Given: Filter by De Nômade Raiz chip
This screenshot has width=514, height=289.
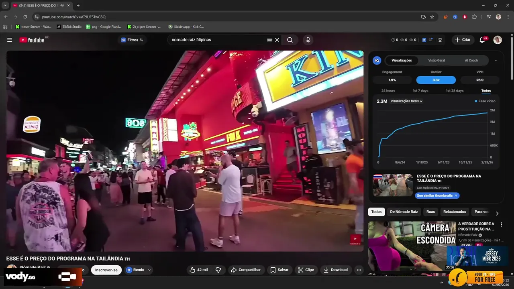Looking at the screenshot, I should tap(404, 212).
